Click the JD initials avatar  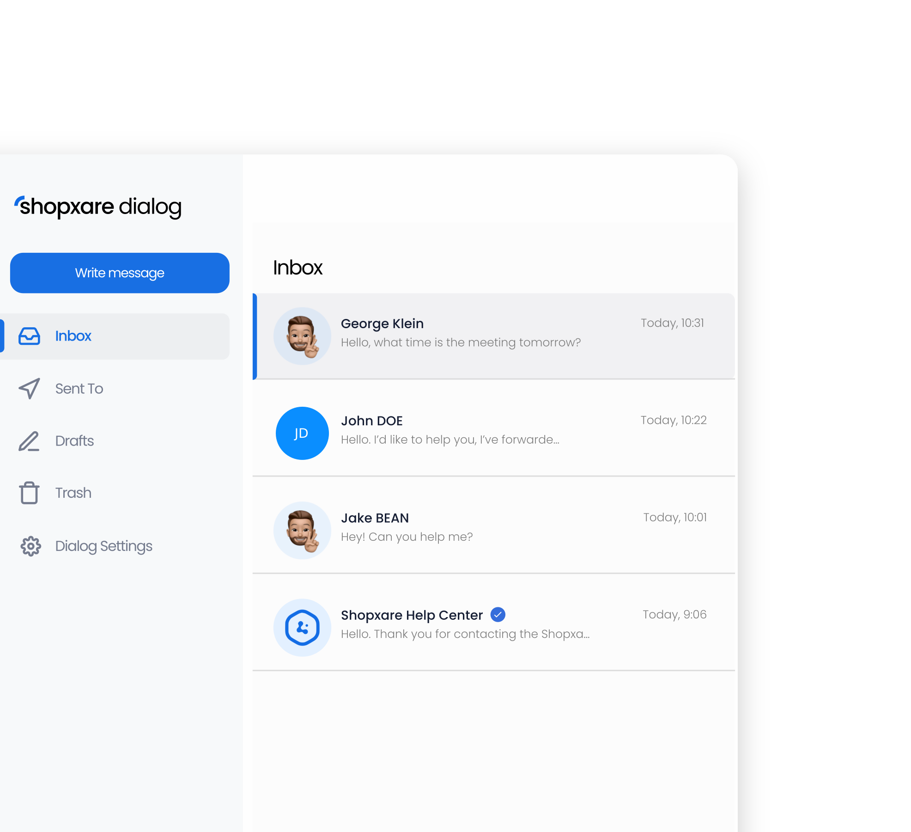[x=302, y=433]
